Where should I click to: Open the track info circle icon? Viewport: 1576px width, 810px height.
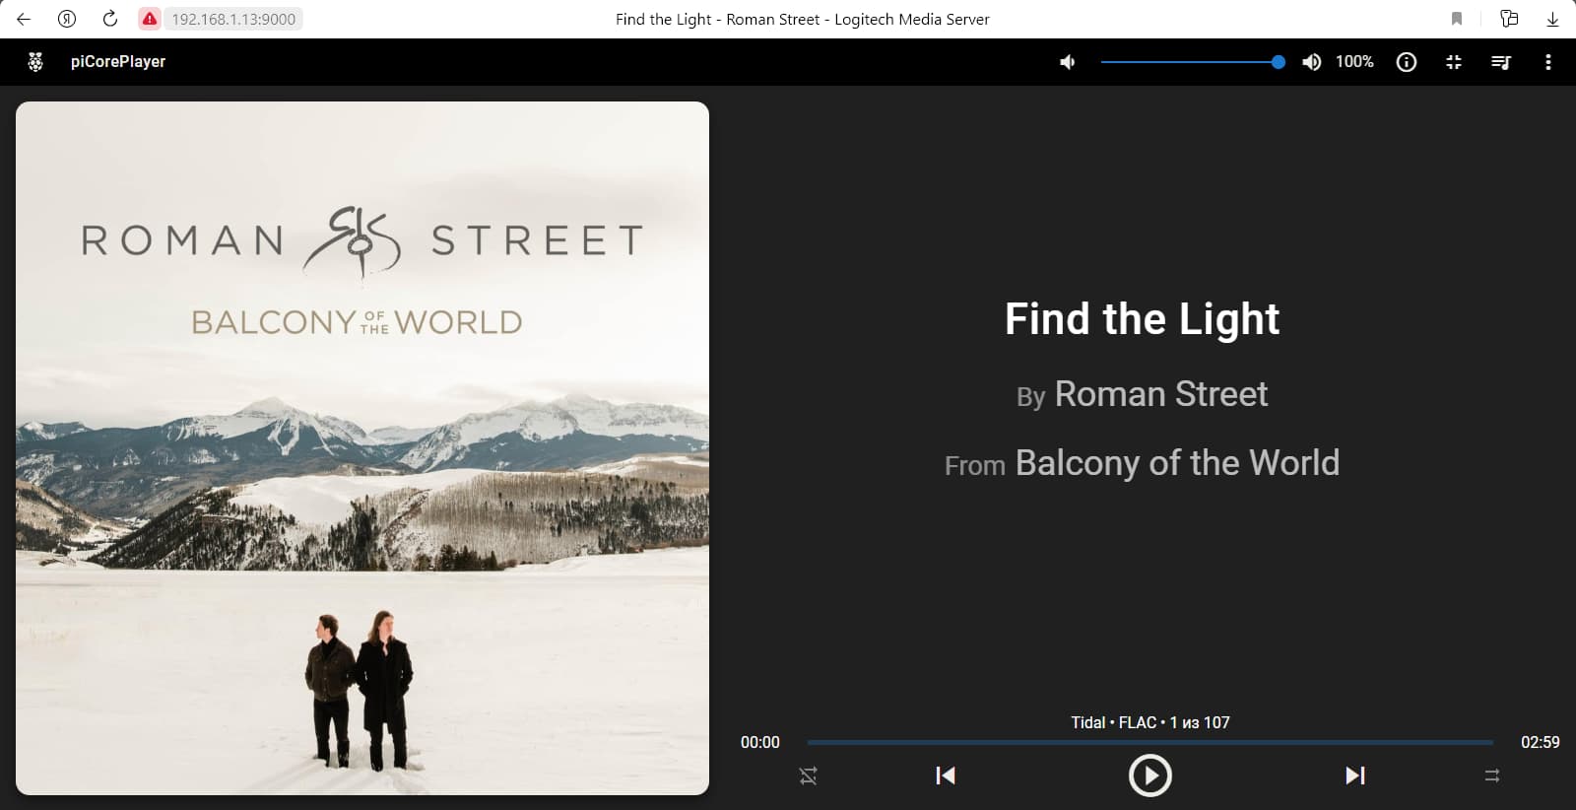1407,62
